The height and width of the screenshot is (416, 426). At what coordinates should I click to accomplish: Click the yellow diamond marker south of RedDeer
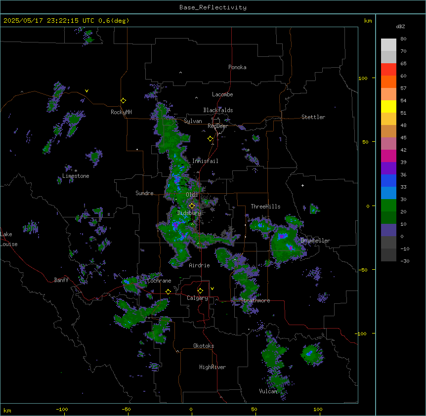pos(210,139)
